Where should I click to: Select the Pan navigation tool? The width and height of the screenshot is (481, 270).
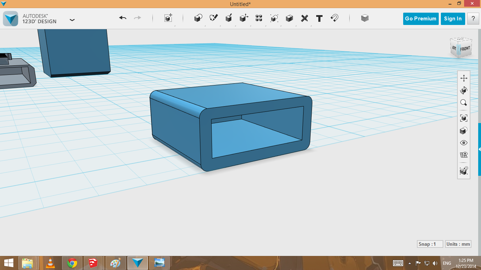click(464, 78)
